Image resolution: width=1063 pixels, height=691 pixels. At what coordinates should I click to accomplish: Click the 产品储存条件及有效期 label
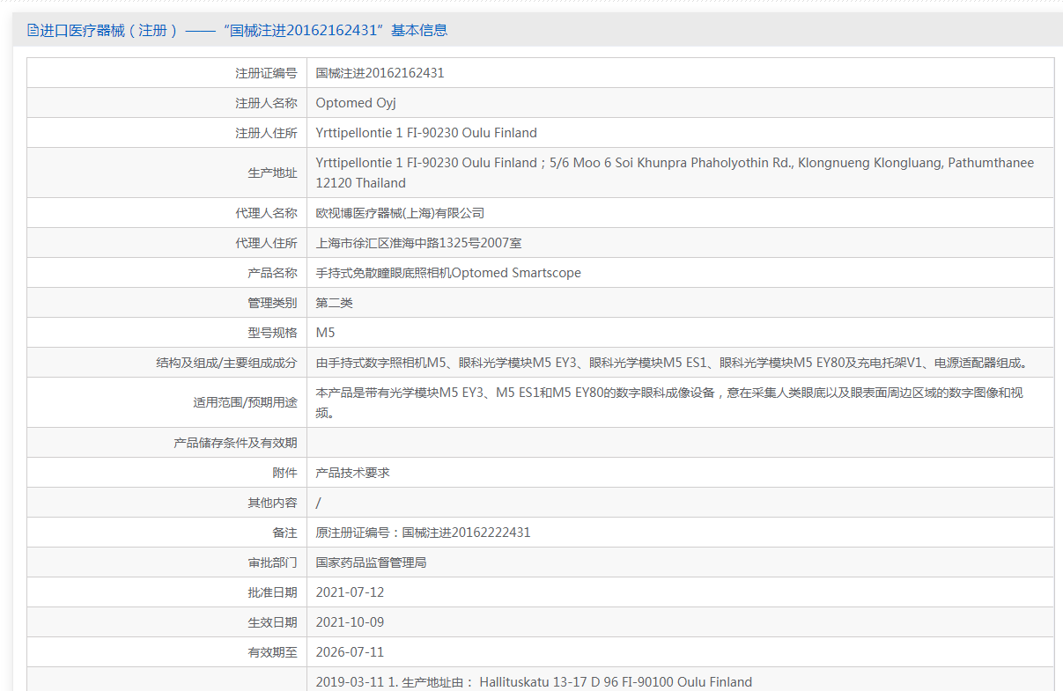pos(235,443)
